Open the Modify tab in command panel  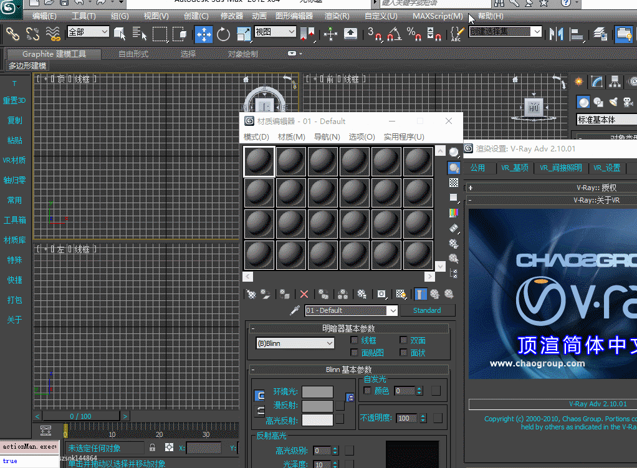pyautogui.click(x=596, y=82)
